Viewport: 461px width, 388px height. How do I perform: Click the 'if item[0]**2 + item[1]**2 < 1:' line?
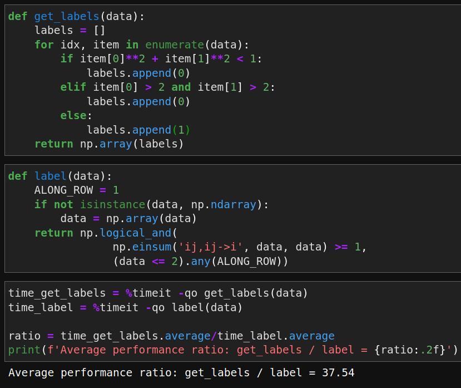[161, 59]
